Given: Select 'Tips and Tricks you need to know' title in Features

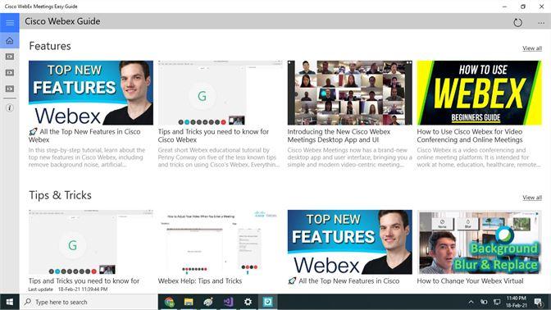Looking at the screenshot, I should pos(213,135).
